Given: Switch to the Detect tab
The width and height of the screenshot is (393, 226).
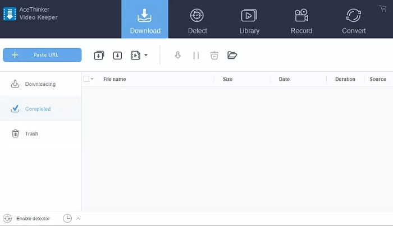Looking at the screenshot, I should click(197, 20).
